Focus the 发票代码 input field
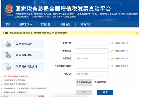This screenshot has height=97, width=141. [92, 43]
